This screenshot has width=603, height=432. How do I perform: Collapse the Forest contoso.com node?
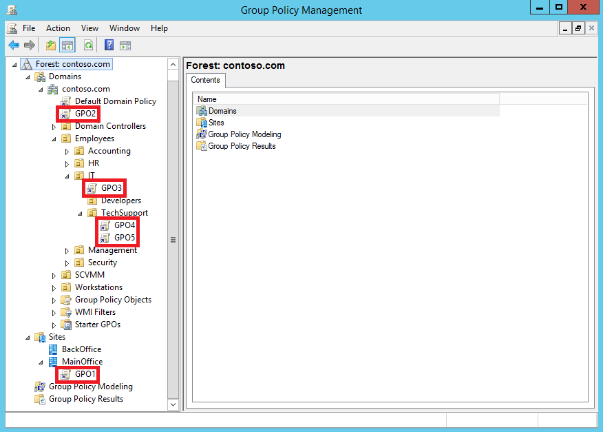coord(14,65)
